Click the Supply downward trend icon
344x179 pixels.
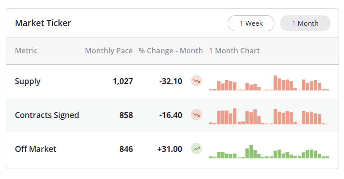pyautogui.click(x=196, y=81)
